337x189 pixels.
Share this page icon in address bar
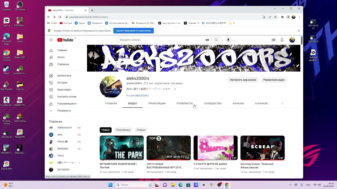click(x=270, y=17)
